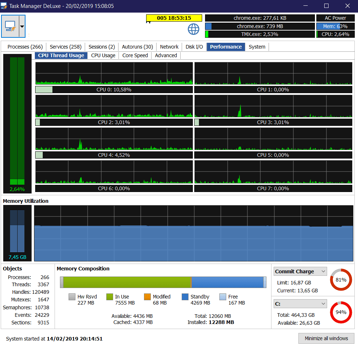Click the computer monitor icon button
This screenshot has height=347, width=358.
coord(10,26)
